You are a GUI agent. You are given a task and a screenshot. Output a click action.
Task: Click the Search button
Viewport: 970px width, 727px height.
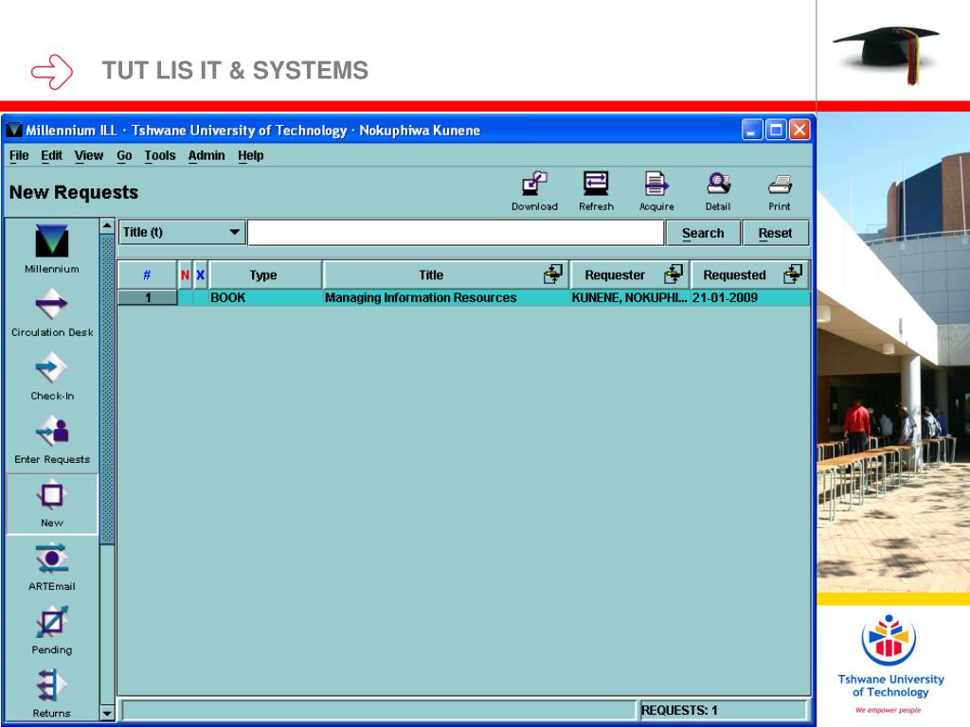703,233
